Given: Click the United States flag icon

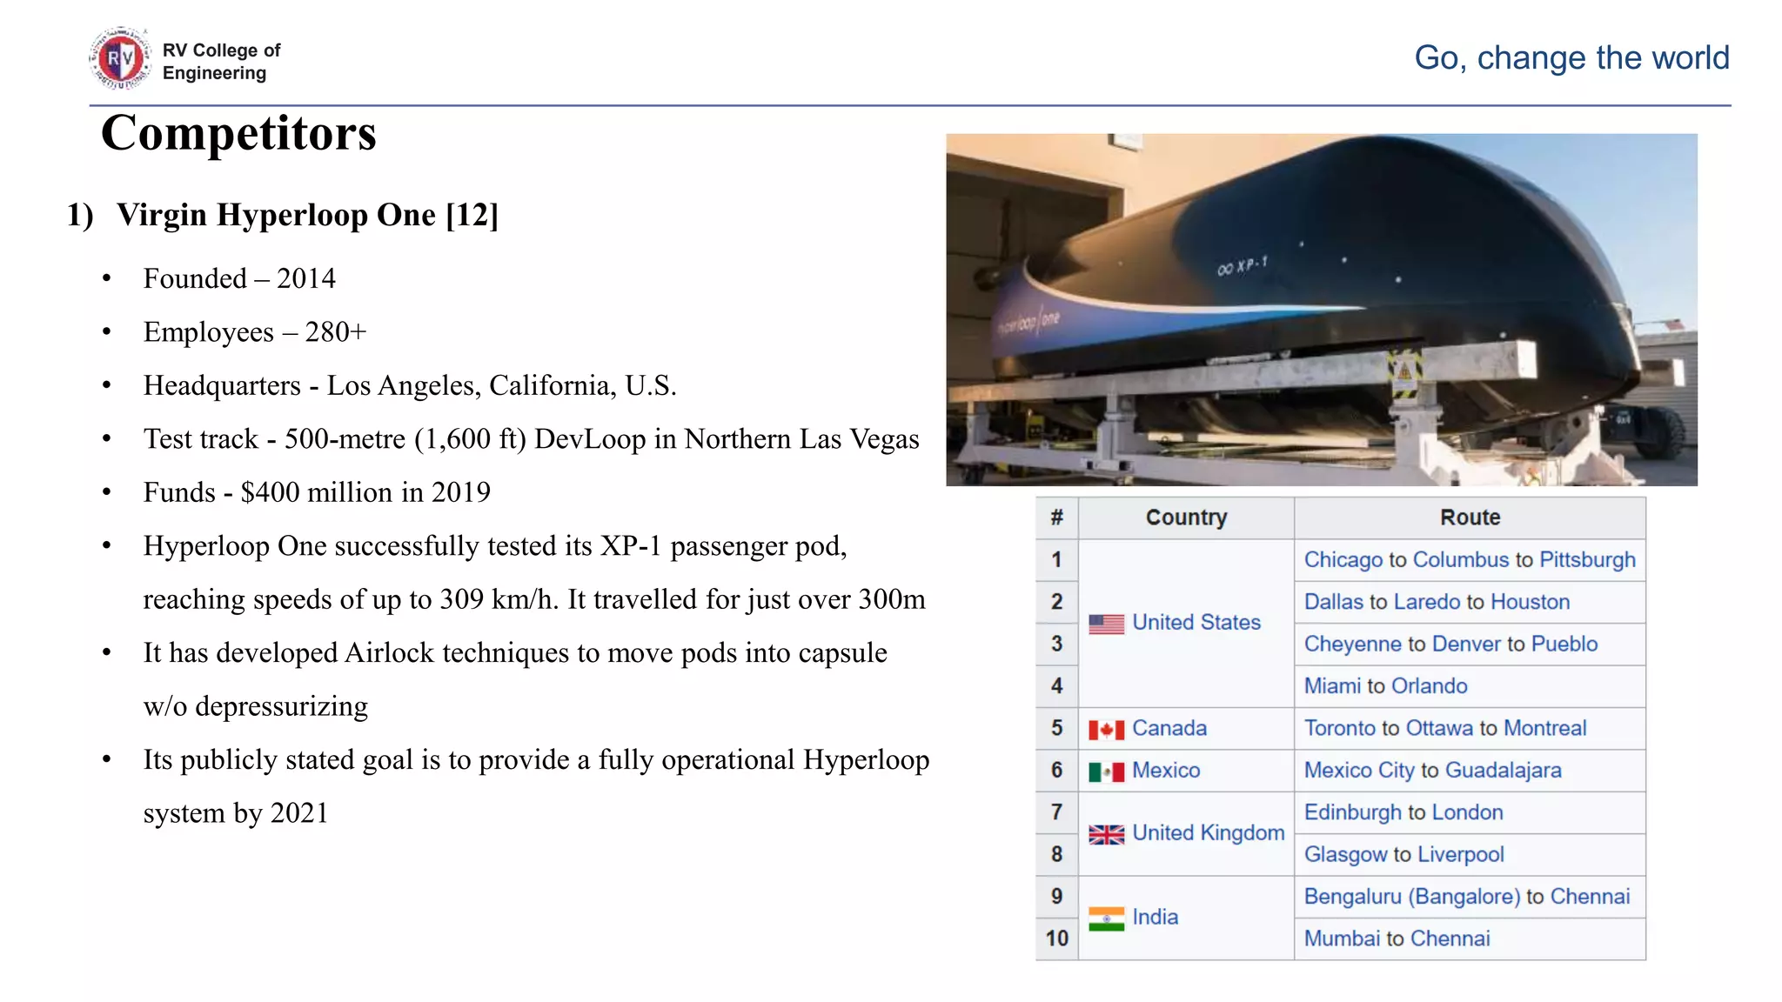Looking at the screenshot, I should (x=1106, y=624).
